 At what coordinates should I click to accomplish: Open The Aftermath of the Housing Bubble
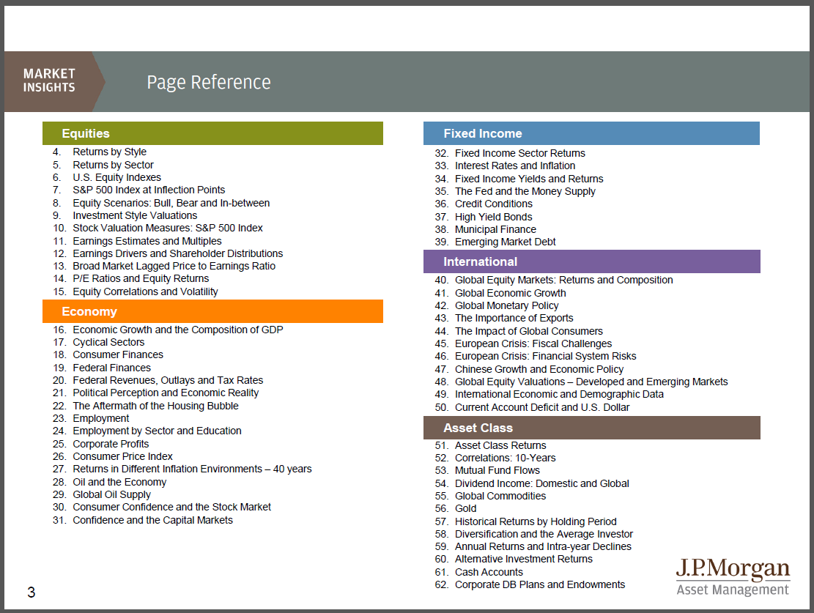(155, 406)
